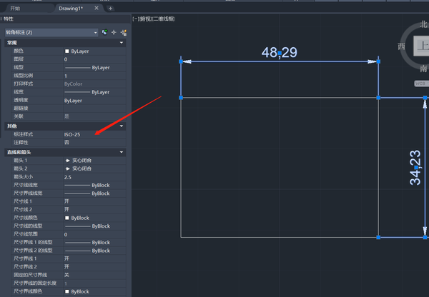Click the 颜色 ByLayer white color swatch
This screenshot has width=429, height=297.
pos(66,51)
